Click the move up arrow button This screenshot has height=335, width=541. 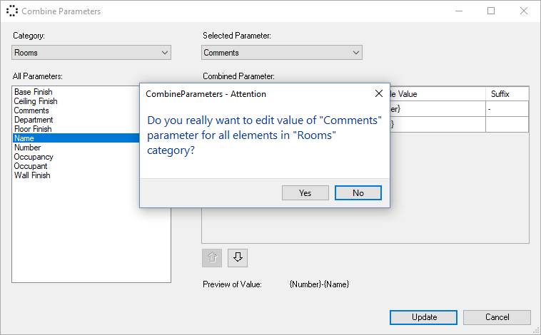click(212, 258)
